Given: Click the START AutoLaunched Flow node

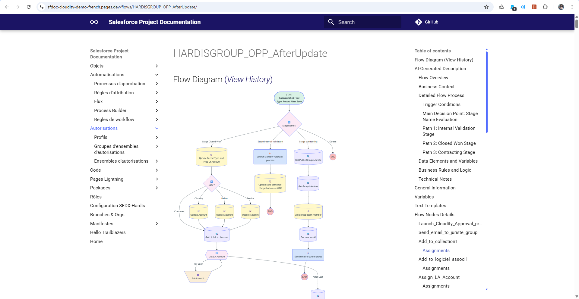Looking at the screenshot, I should coord(289,98).
